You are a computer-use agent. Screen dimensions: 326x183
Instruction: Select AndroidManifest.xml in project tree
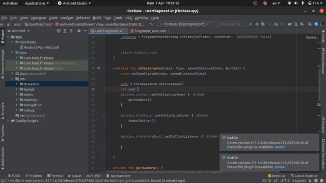41,47
